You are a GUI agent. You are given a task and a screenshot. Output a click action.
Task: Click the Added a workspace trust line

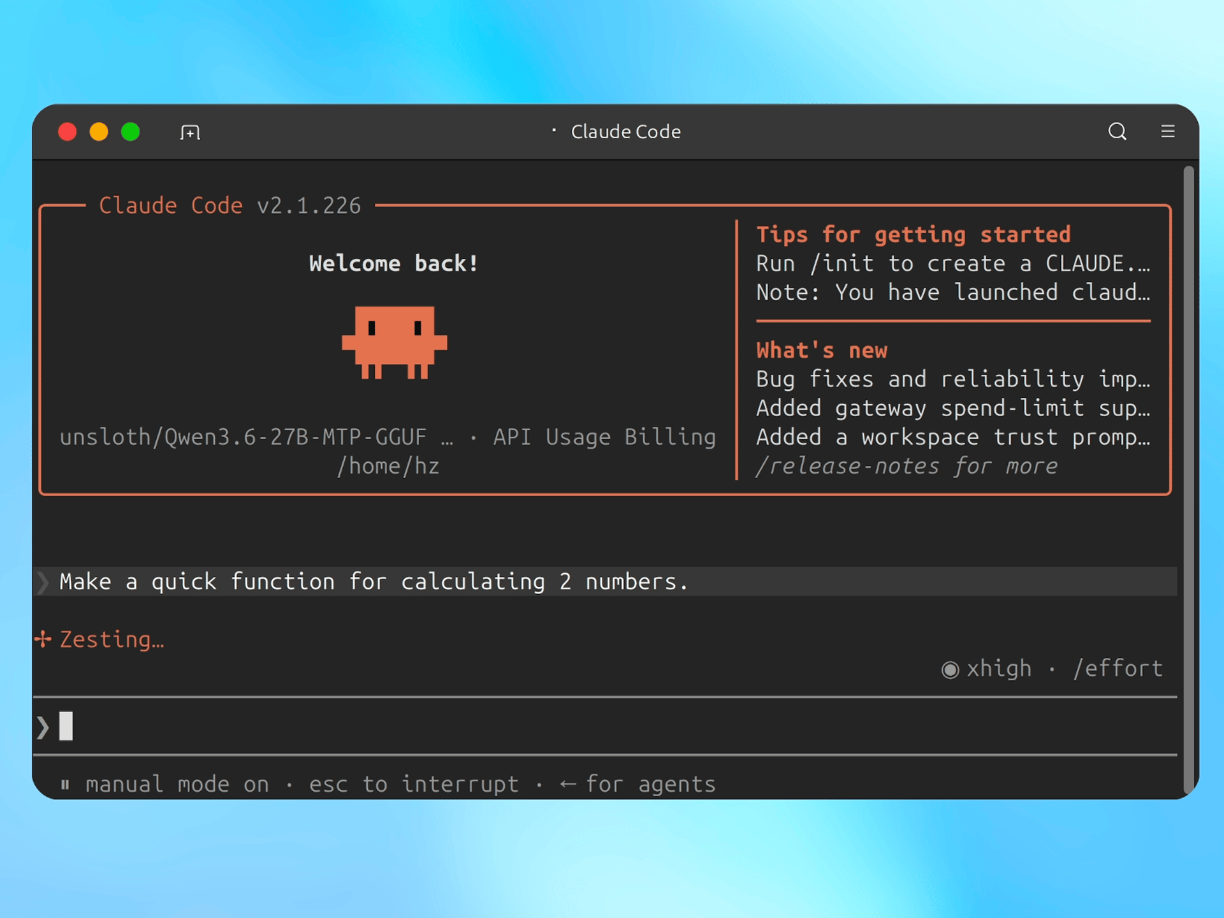tap(953, 437)
